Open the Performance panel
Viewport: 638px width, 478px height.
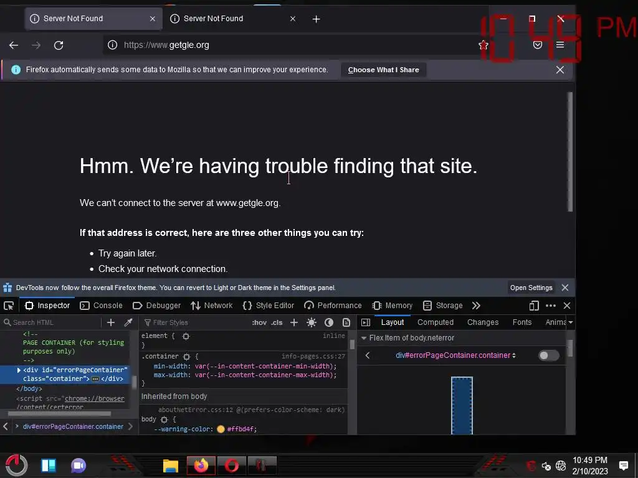[333, 306]
